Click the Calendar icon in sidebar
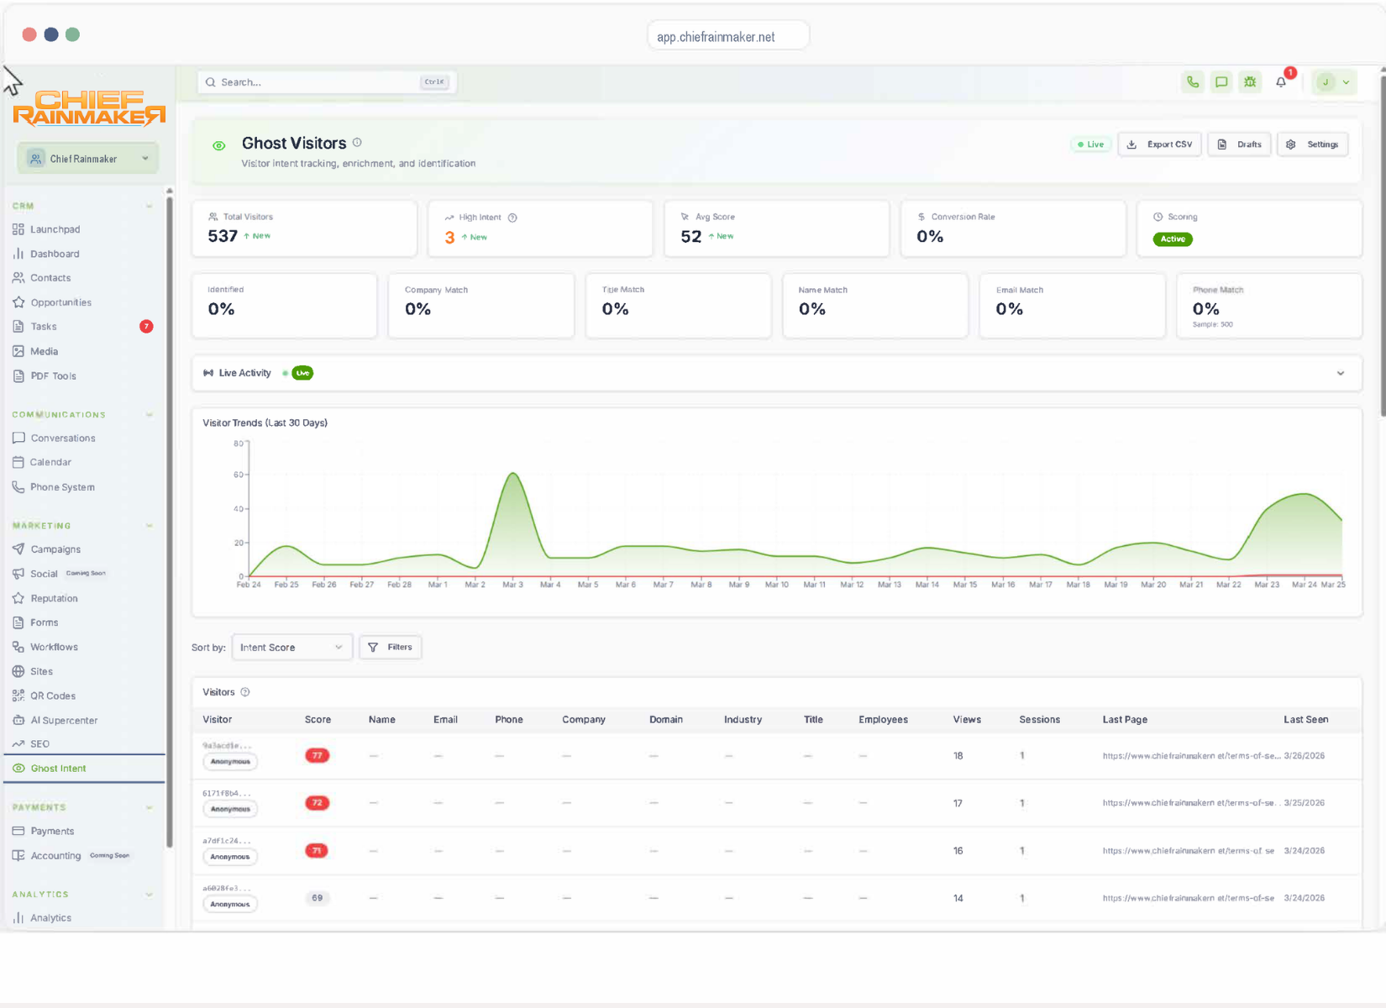The height and width of the screenshot is (1008, 1386). click(18, 462)
